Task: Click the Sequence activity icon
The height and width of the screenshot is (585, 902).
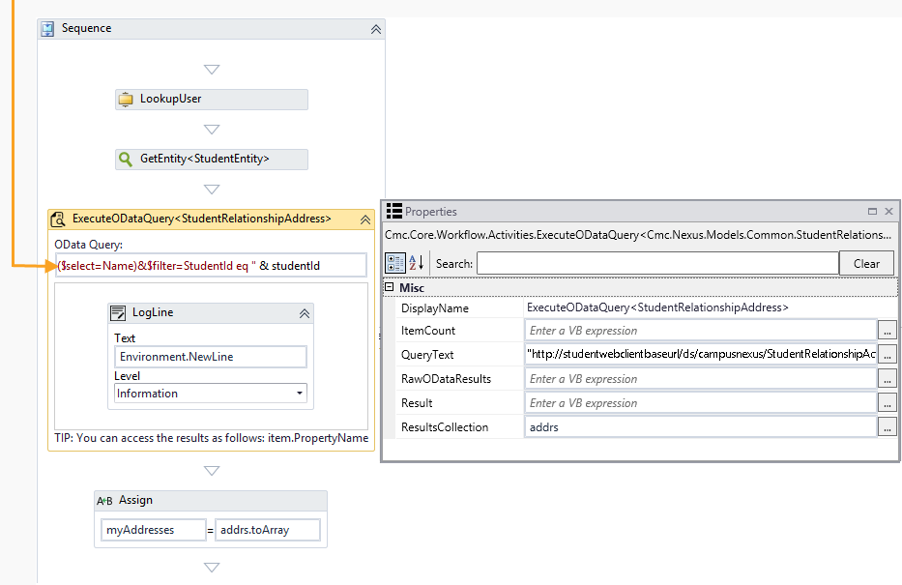Action: coord(47,29)
